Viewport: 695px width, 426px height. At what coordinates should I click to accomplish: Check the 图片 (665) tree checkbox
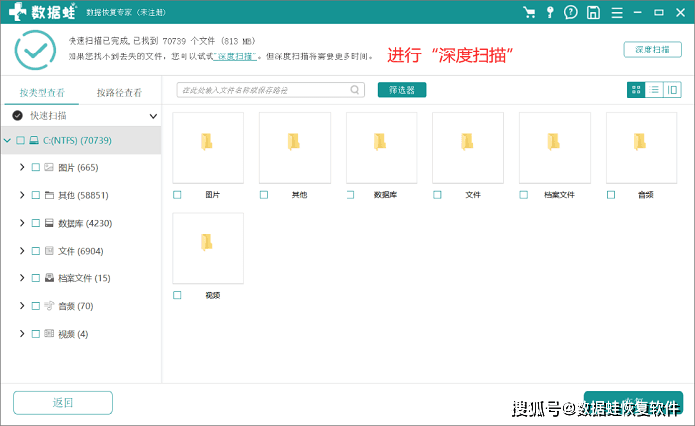tap(36, 167)
